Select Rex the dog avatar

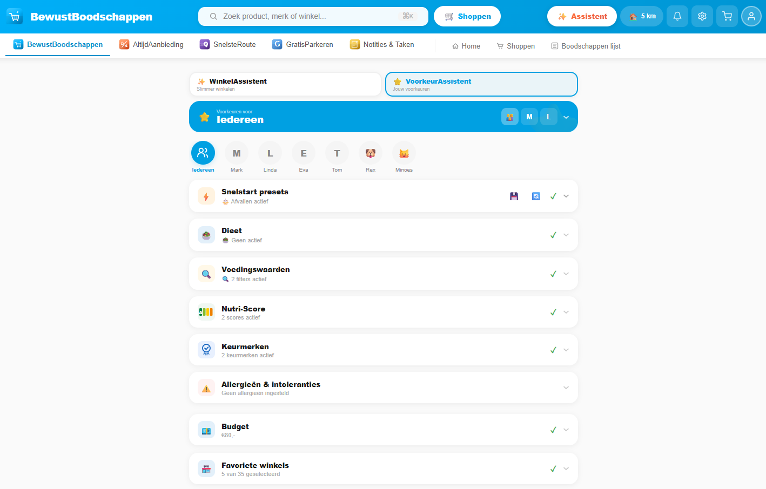pyautogui.click(x=371, y=153)
